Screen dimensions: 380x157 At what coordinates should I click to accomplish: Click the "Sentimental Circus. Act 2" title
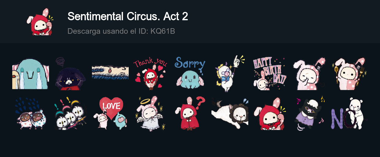pyautogui.click(x=128, y=17)
